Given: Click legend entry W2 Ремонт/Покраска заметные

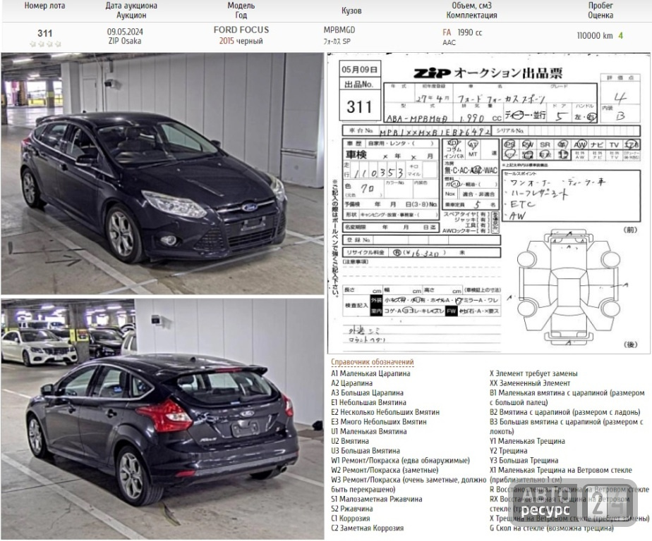Looking at the screenshot, I should click(x=385, y=470).
